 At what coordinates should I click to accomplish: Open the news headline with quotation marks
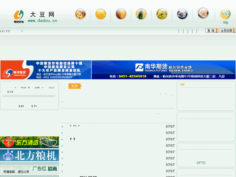point(75,126)
